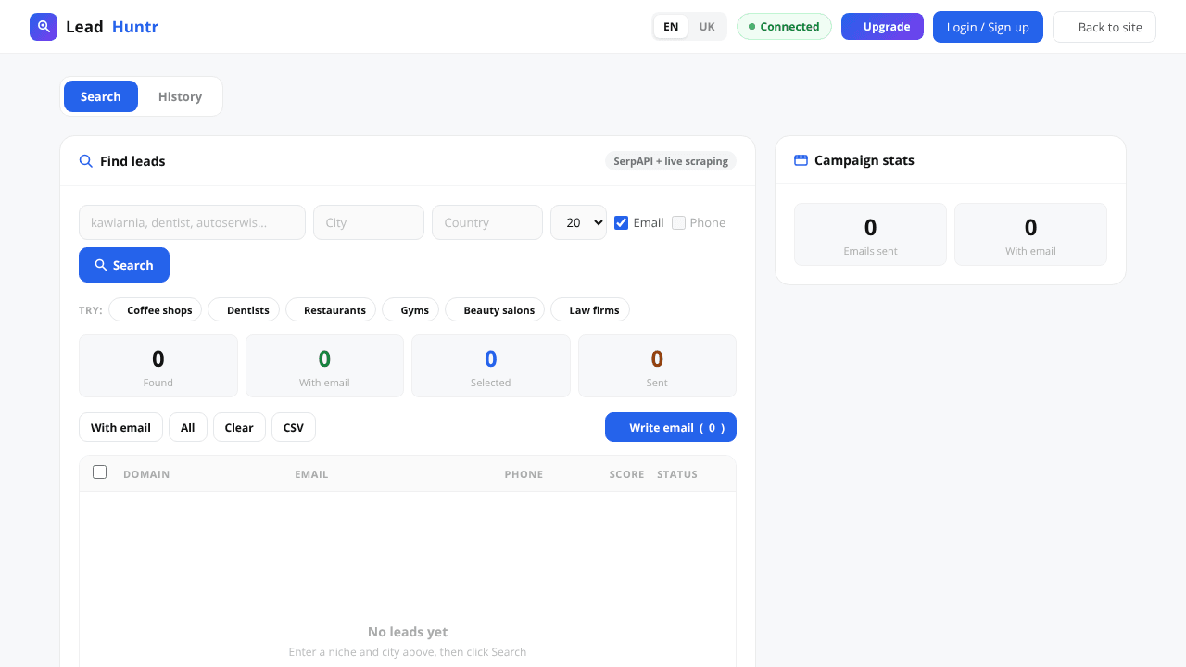Filter leads With email
This screenshot has width=1186, height=667.
click(x=120, y=427)
